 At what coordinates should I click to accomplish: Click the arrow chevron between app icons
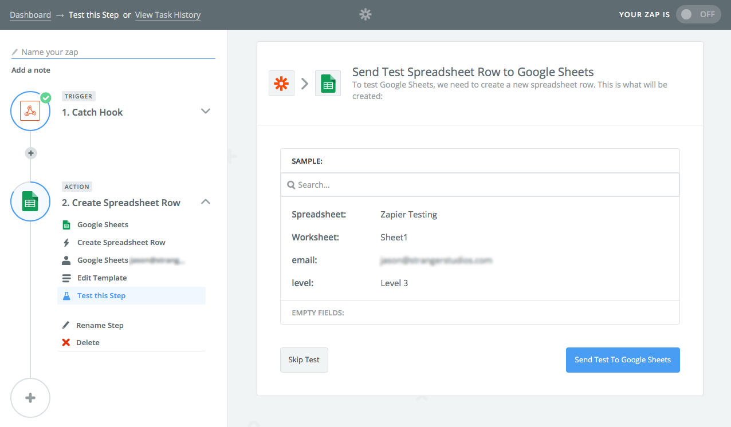(x=305, y=84)
